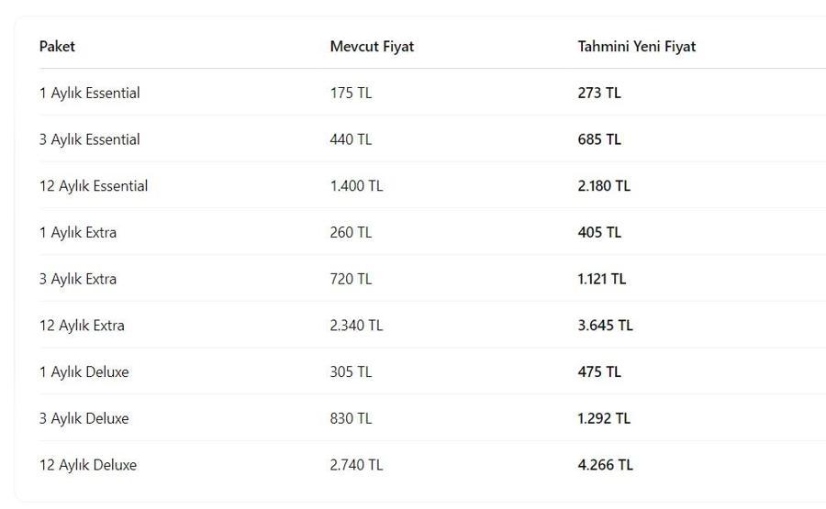This screenshot has width=826, height=509.
Task: Click the Paket column header
Action: (x=57, y=47)
